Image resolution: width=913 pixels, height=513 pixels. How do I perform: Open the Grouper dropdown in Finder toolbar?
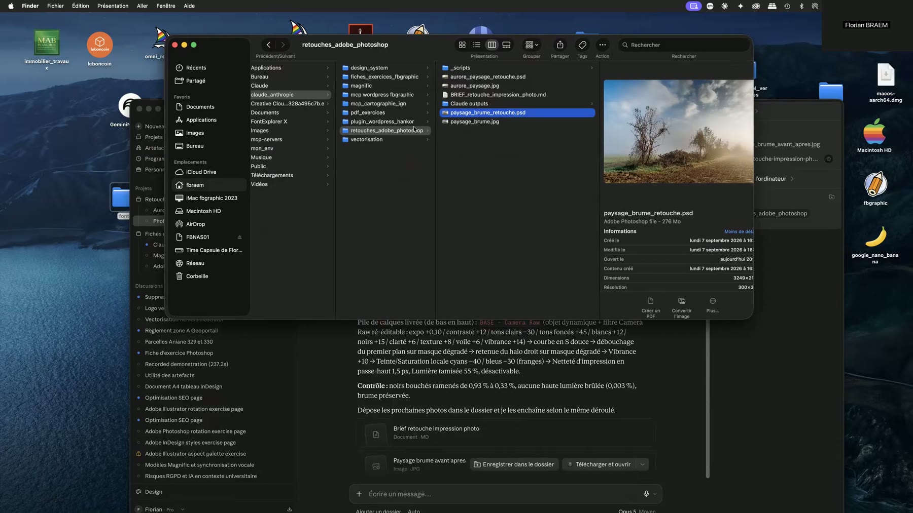(x=532, y=45)
